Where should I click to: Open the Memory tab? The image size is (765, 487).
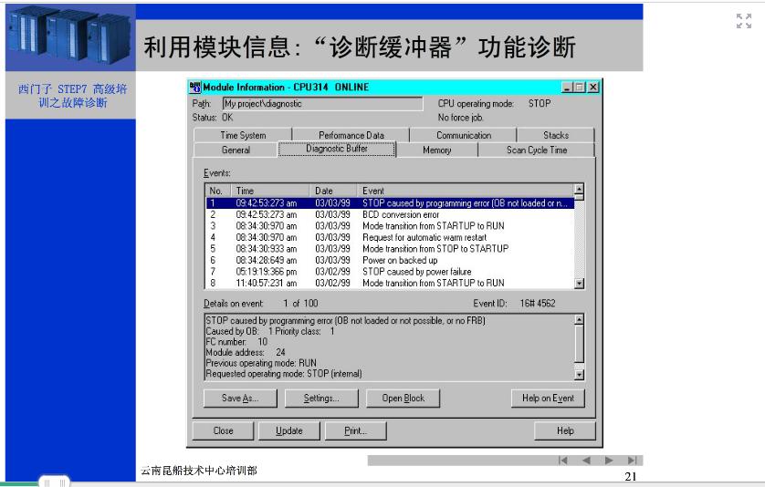tap(436, 150)
